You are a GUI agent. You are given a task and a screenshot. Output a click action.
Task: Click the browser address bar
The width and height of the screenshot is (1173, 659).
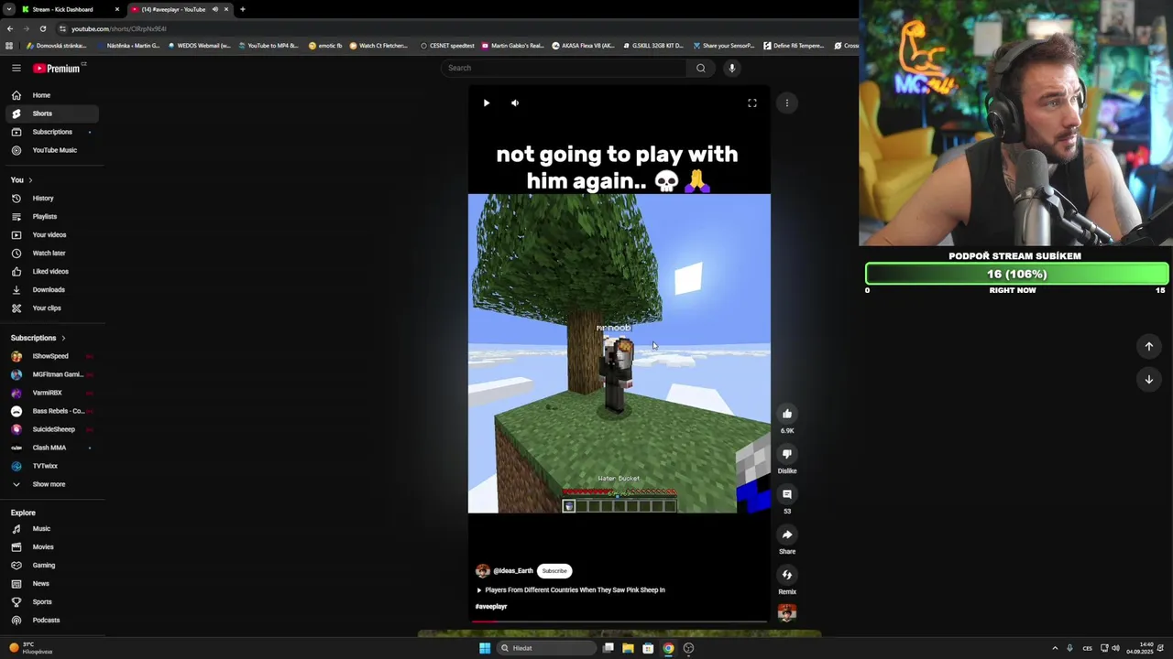(x=458, y=28)
